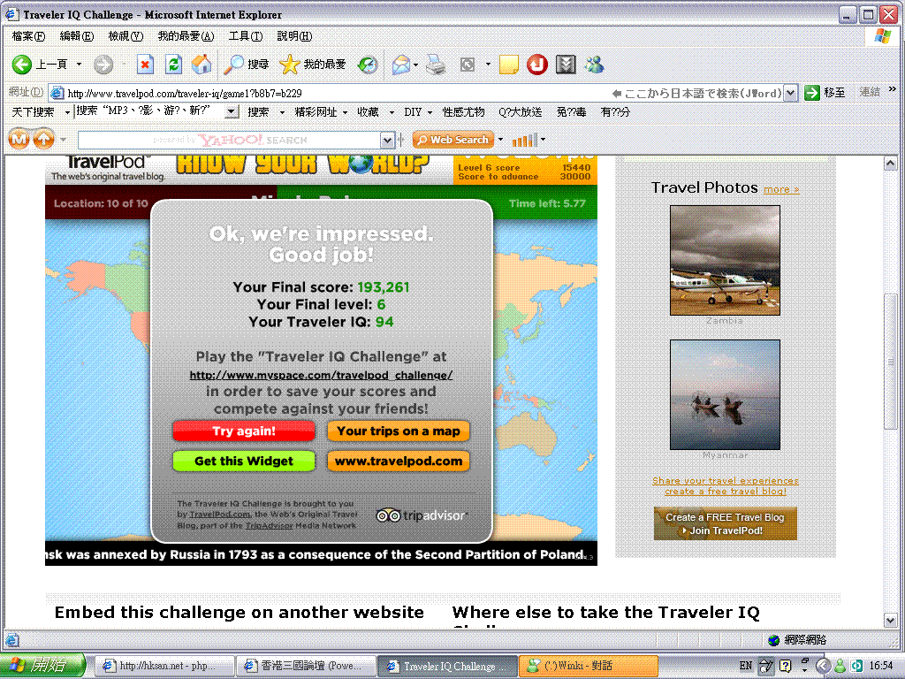The width and height of the screenshot is (905, 679).
Task: Click the orange Web Search button
Action: point(453,139)
